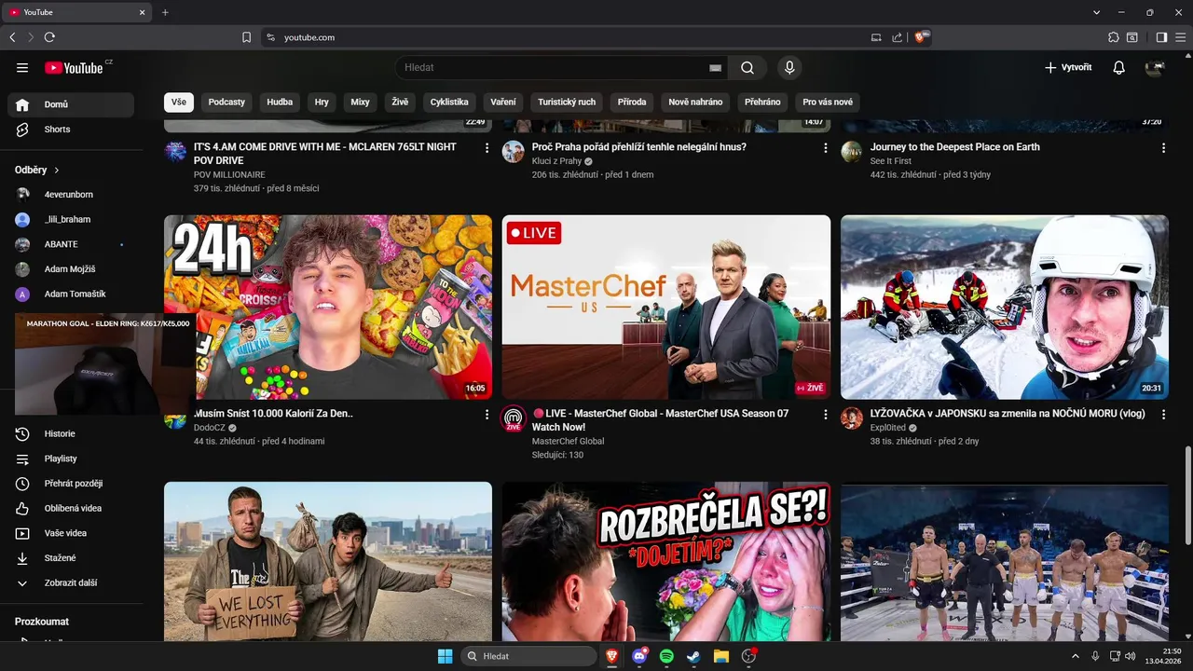Viewport: 1193px width, 671px height.
Task: Open Vaše videa
Action: [x=71, y=533]
